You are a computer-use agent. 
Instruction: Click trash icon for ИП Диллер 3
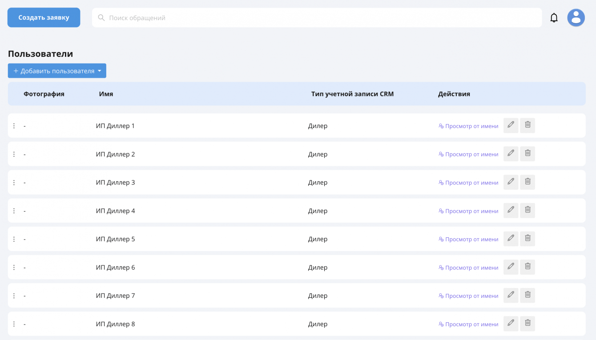528,182
